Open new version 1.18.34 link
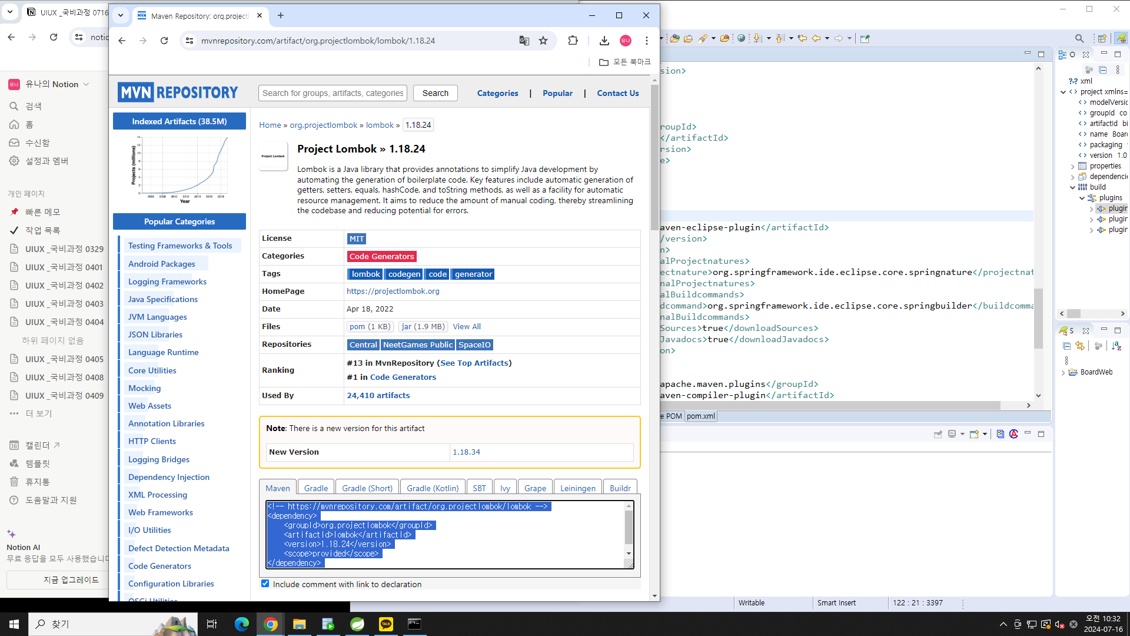This screenshot has width=1130, height=636. pyautogui.click(x=466, y=452)
